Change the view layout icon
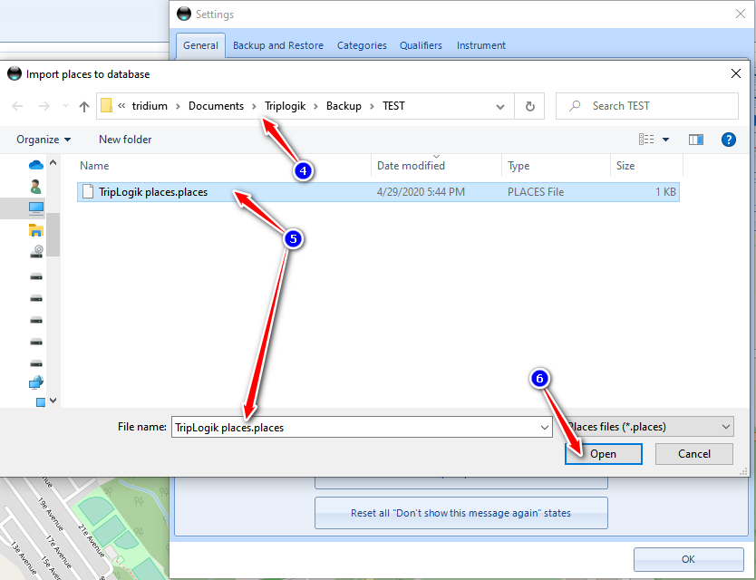This screenshot has width=756, height=580. click(x=646, y=140)
